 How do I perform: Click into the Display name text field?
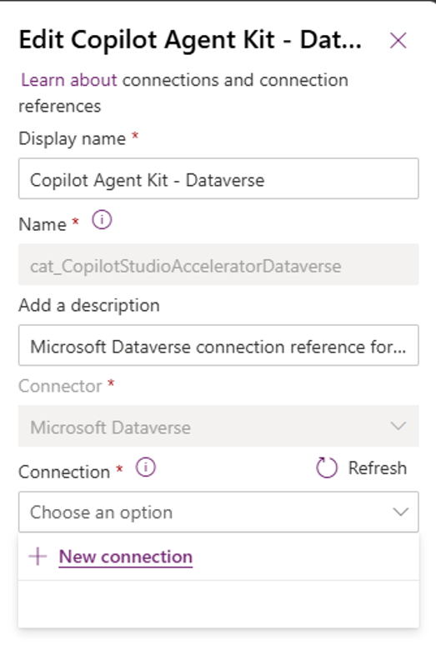point(218,178)
